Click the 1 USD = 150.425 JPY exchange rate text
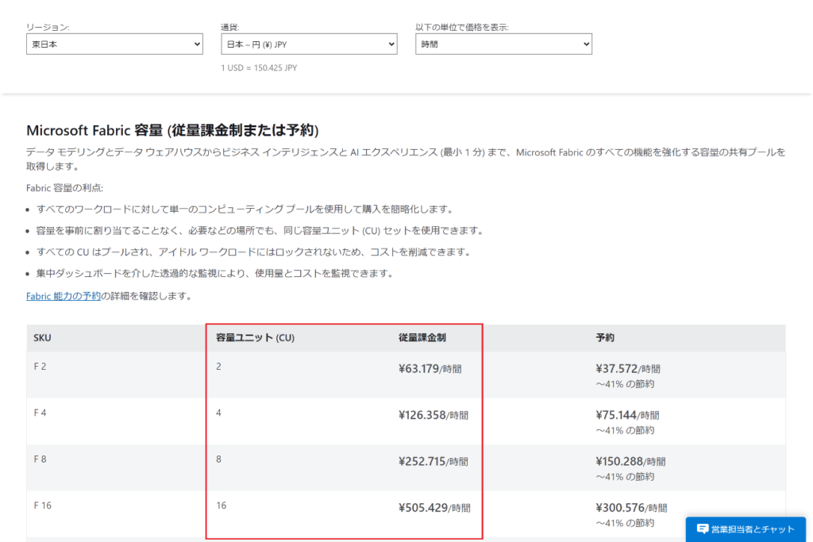Image resolution: width=813 pixels, height=542 pixels. coord(259,68)
